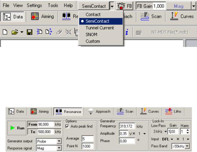
Task: Click the icon left of NT-MDT File label
Action: (x=139, y=32)
